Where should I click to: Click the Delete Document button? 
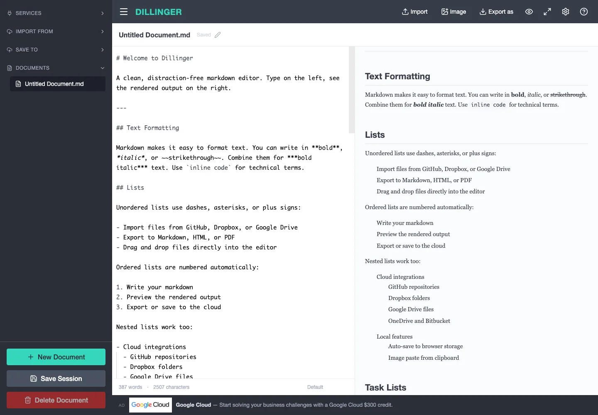point(56,400)
